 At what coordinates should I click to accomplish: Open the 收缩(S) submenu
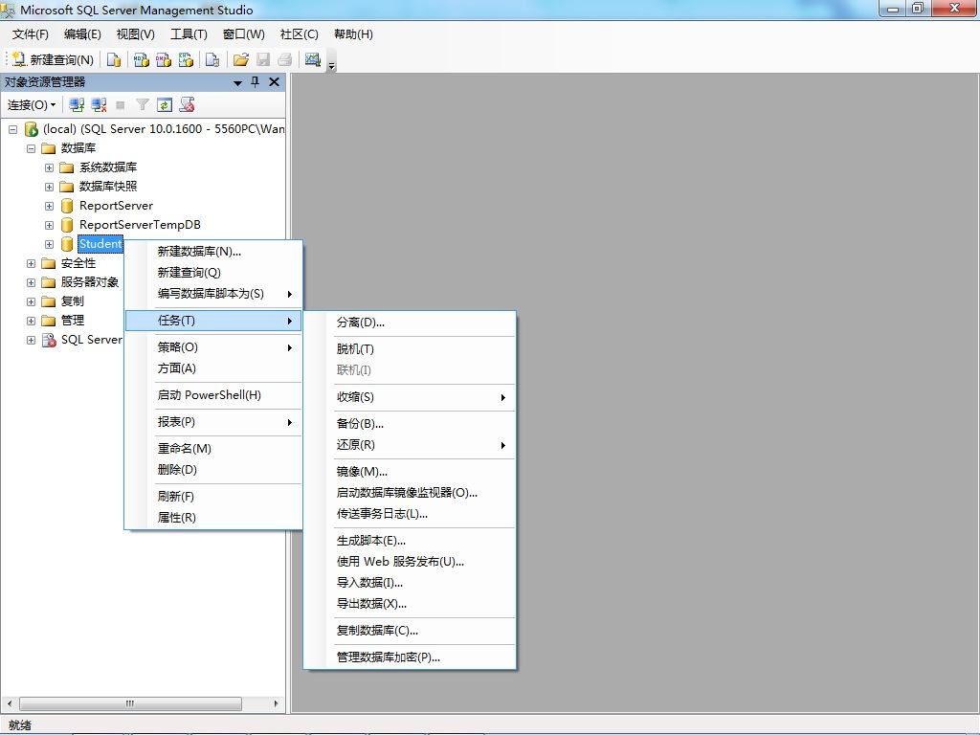[410, 397]
